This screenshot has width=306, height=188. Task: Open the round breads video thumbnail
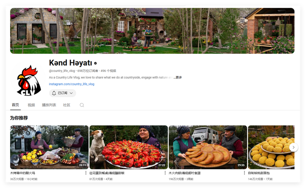208,147
